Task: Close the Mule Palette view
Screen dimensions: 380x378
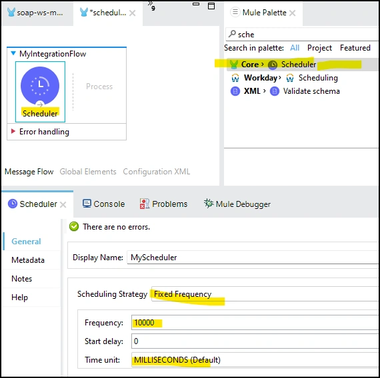Action: 293,13
